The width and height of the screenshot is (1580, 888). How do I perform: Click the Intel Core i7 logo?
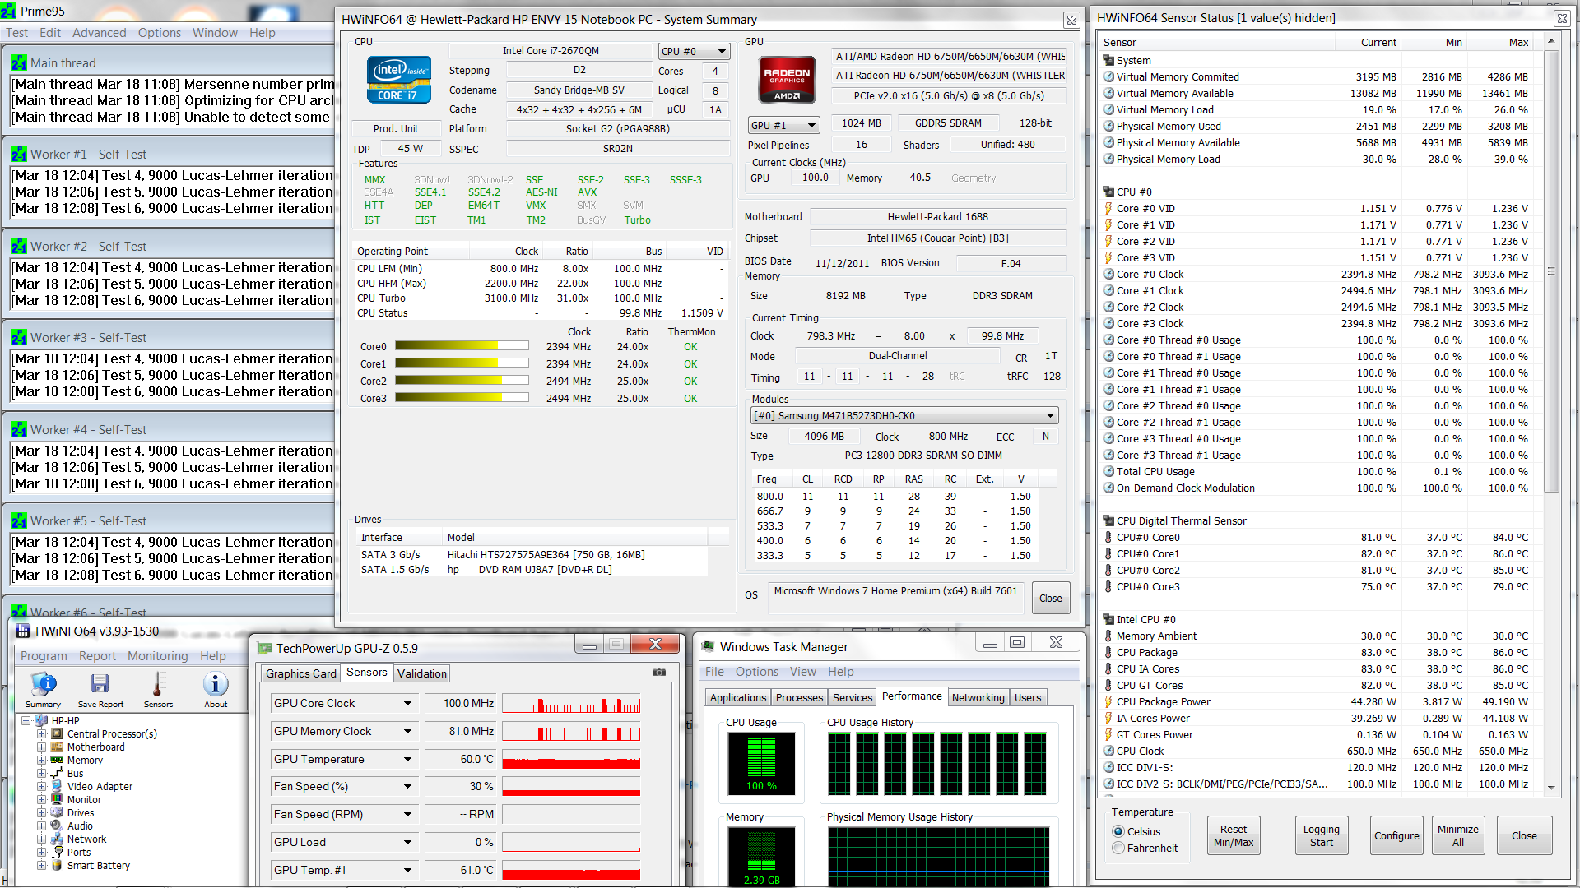coord(399,81)
